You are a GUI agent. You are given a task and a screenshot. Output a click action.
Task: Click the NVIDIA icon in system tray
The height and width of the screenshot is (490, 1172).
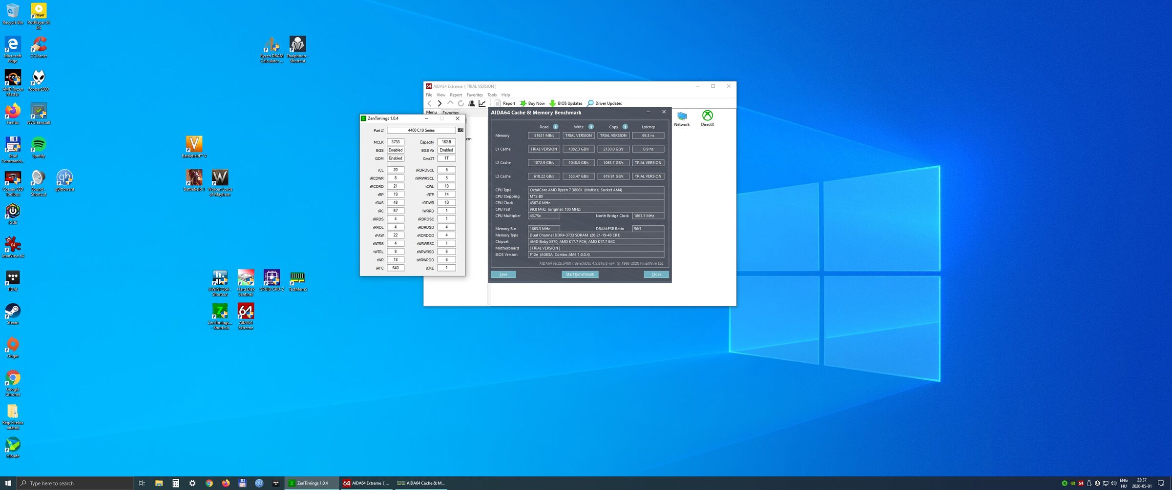click(x=1073, y=483)
